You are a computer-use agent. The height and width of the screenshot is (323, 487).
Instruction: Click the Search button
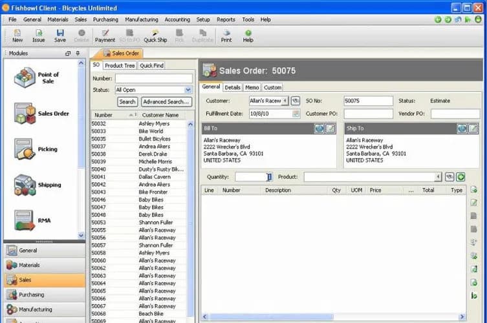(x=127, y=102)
